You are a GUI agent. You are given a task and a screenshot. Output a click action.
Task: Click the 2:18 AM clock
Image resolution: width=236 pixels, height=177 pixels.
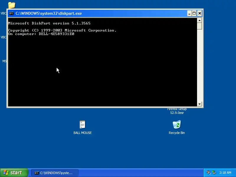coord(225,173)
